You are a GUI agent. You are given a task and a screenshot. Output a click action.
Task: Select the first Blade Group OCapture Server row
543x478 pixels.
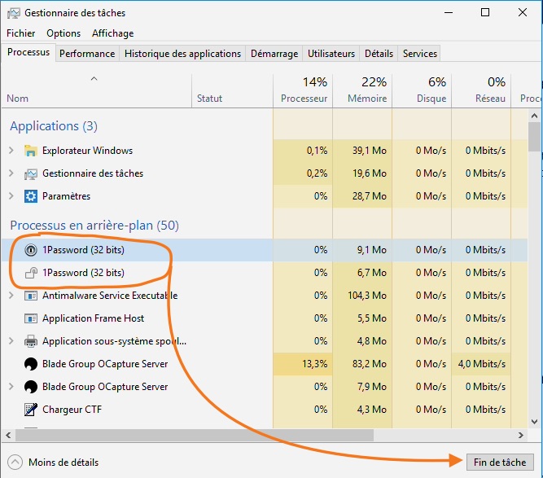[x=104, y=364]
